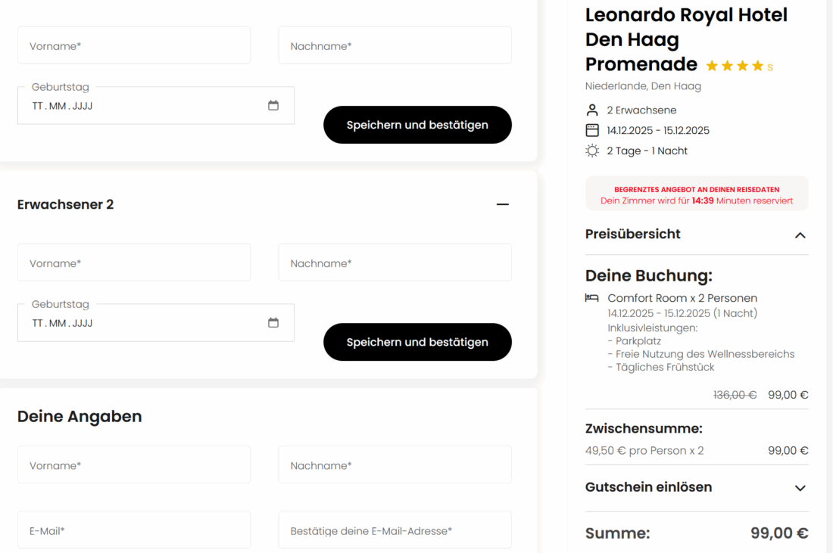833x553 pixels.
Task: Click Bestätige deine E-Mail-Adresse field
Action: coord(395,530)
